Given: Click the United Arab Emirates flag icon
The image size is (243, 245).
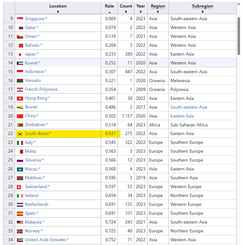Looking at the screenshot, I should (x=20, y=240).
